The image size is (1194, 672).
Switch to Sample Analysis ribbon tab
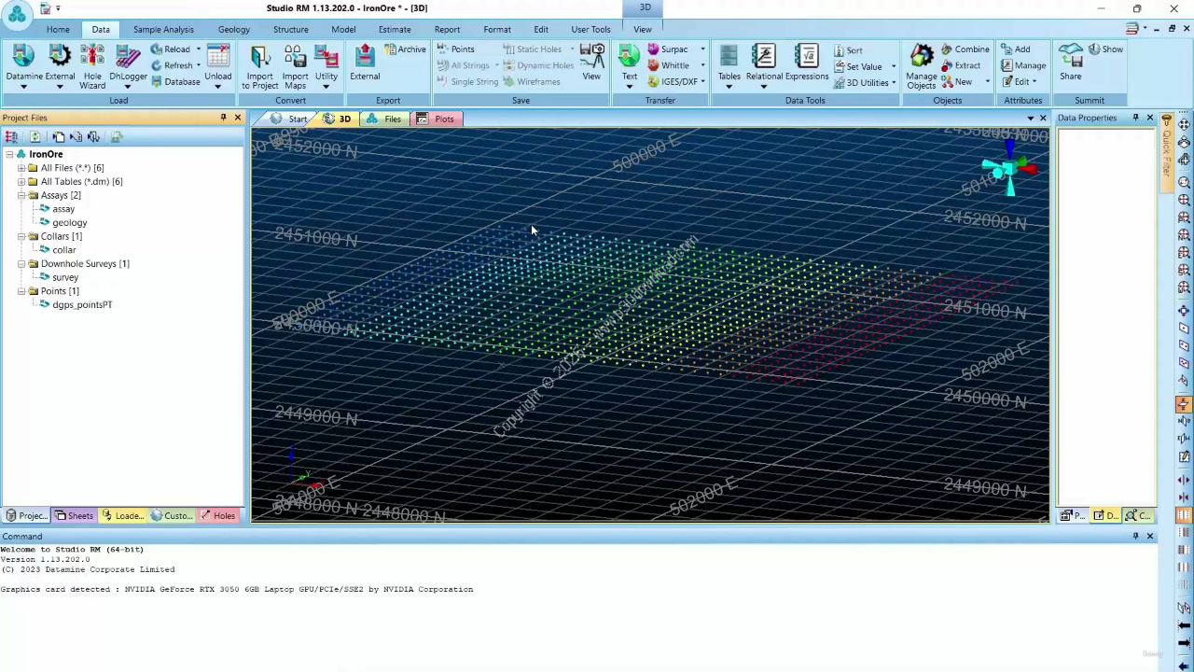tap(163, 29)
